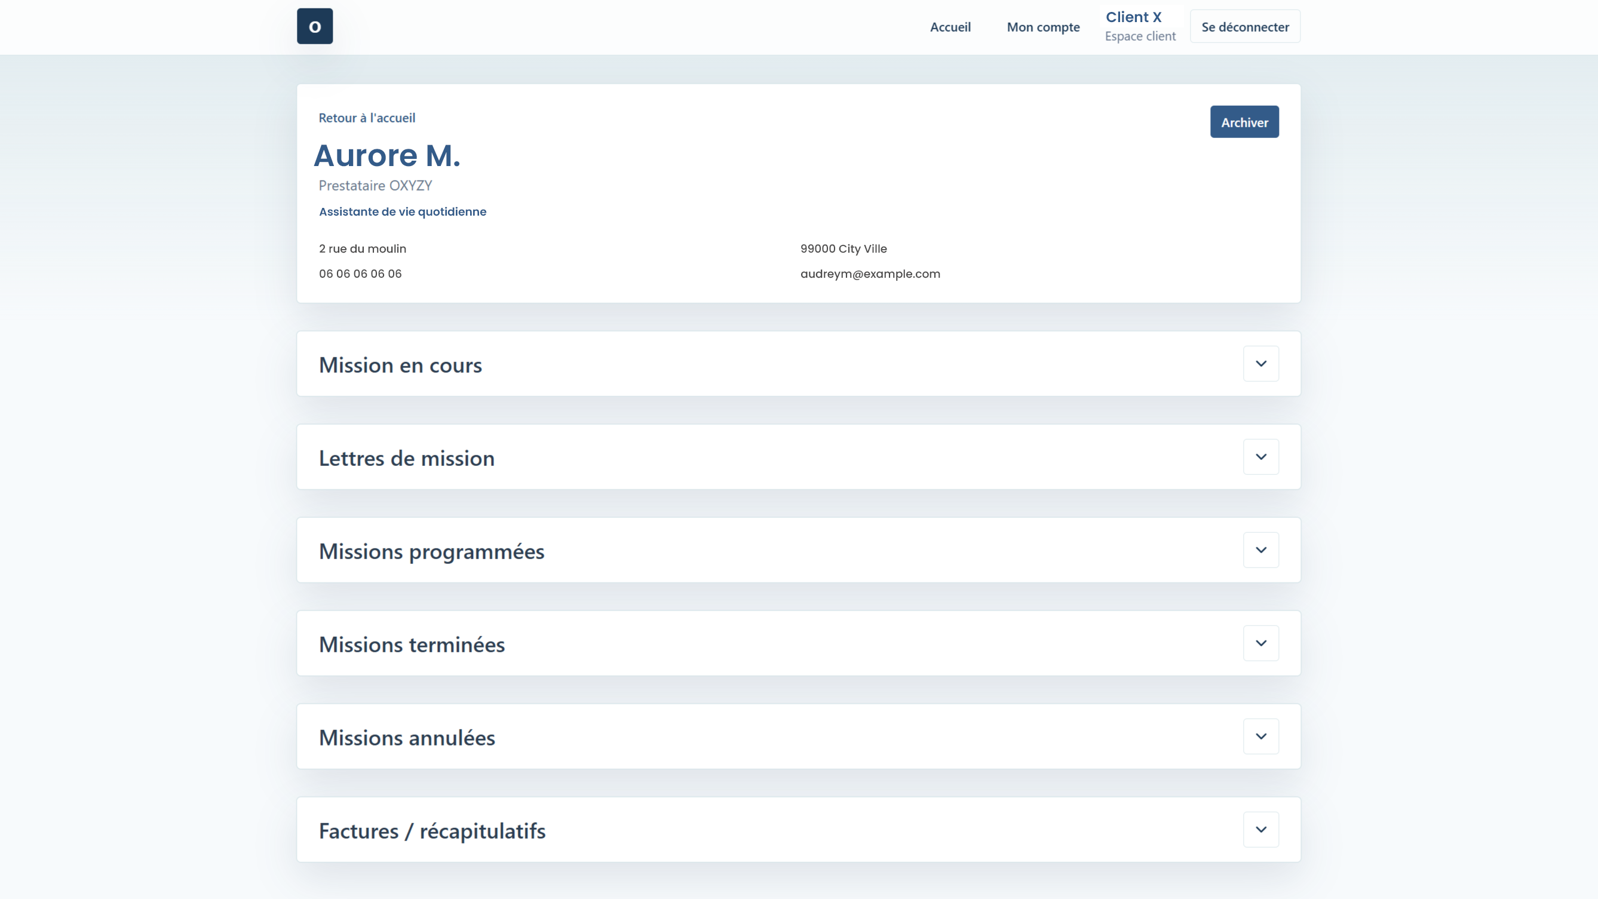Click the Archiver button

[1244, 122]
